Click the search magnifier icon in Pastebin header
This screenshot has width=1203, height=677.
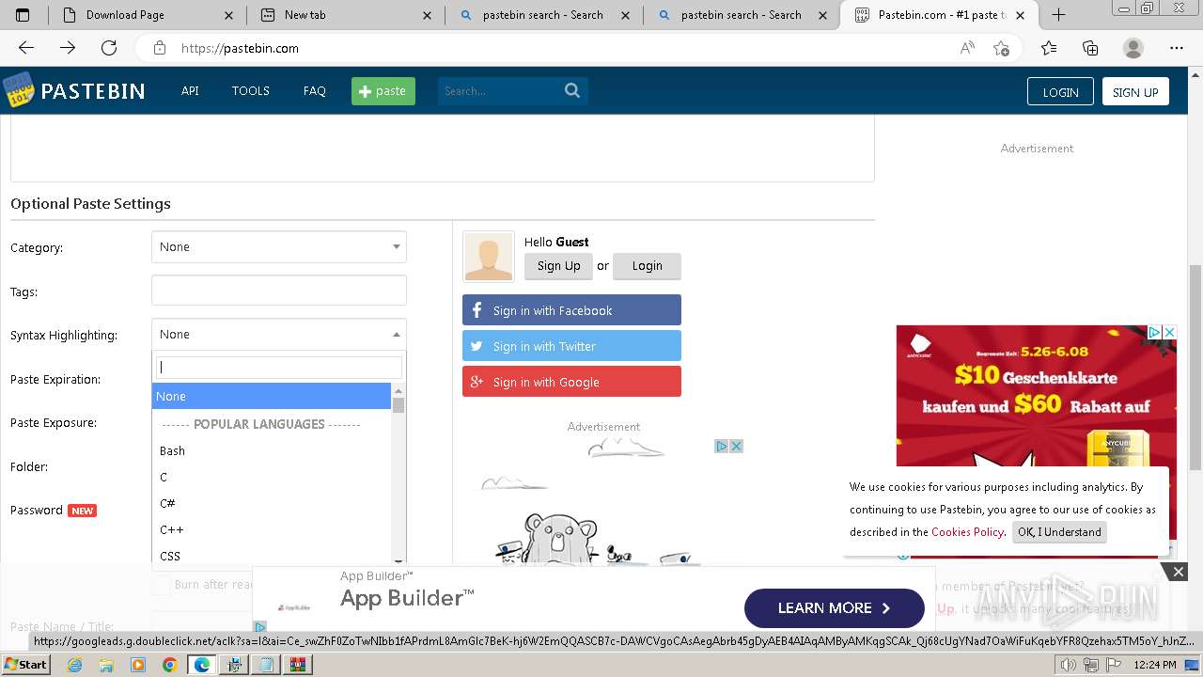[x=572, y=90]
